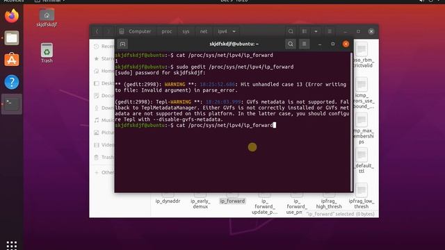This screenshot has width=445, height=250.
Task: Select ip_dynaddr file
Action: 168,201
